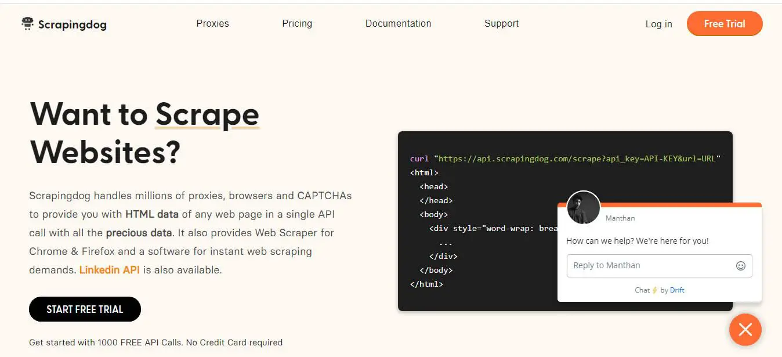Click the lightning bolt Drift icon

click(655, 290)
